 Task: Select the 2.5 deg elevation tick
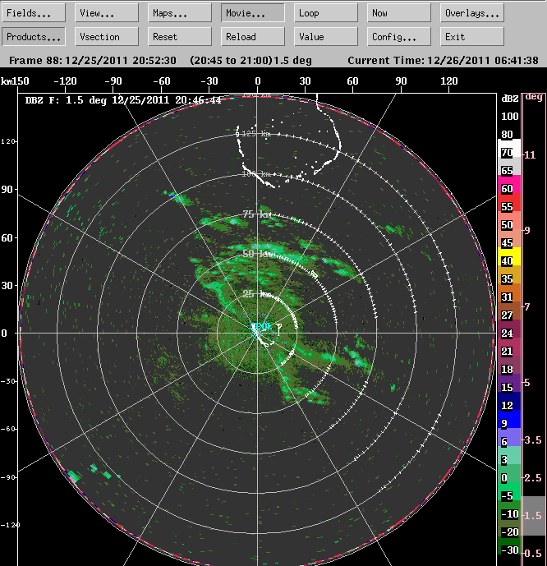coord(533,478)
